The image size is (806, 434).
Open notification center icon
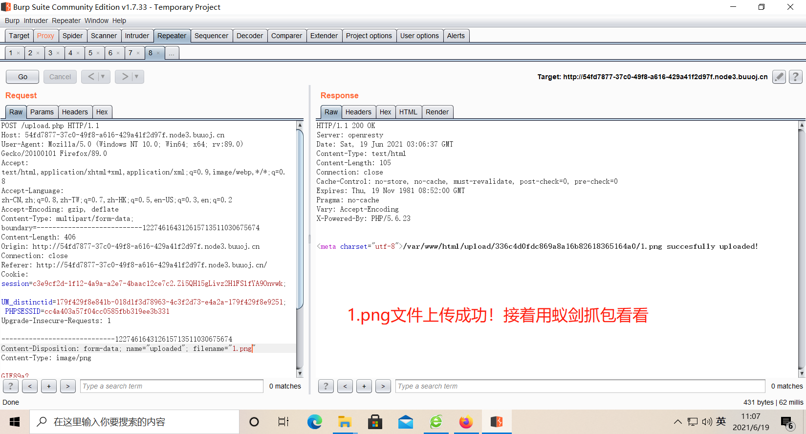click(787, 422)
